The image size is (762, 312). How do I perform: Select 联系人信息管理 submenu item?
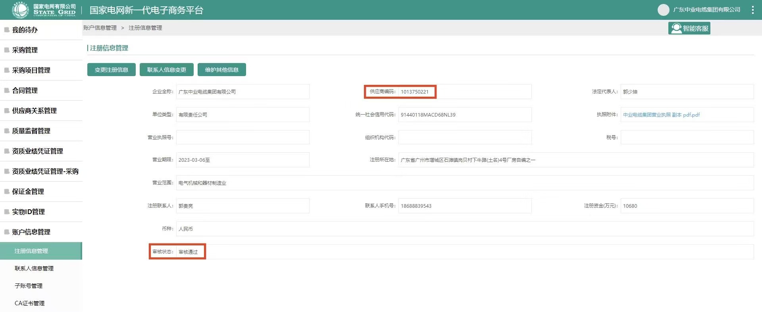click(x=41, y=268)
